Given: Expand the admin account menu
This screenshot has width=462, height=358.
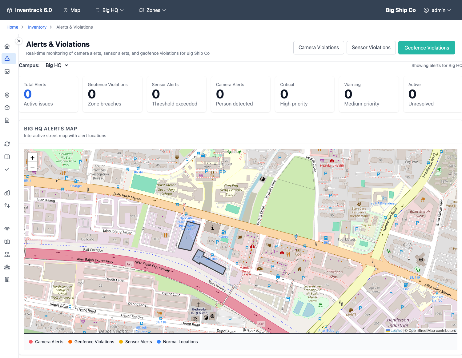Looking at the screenshot, I should click(437, 10).
